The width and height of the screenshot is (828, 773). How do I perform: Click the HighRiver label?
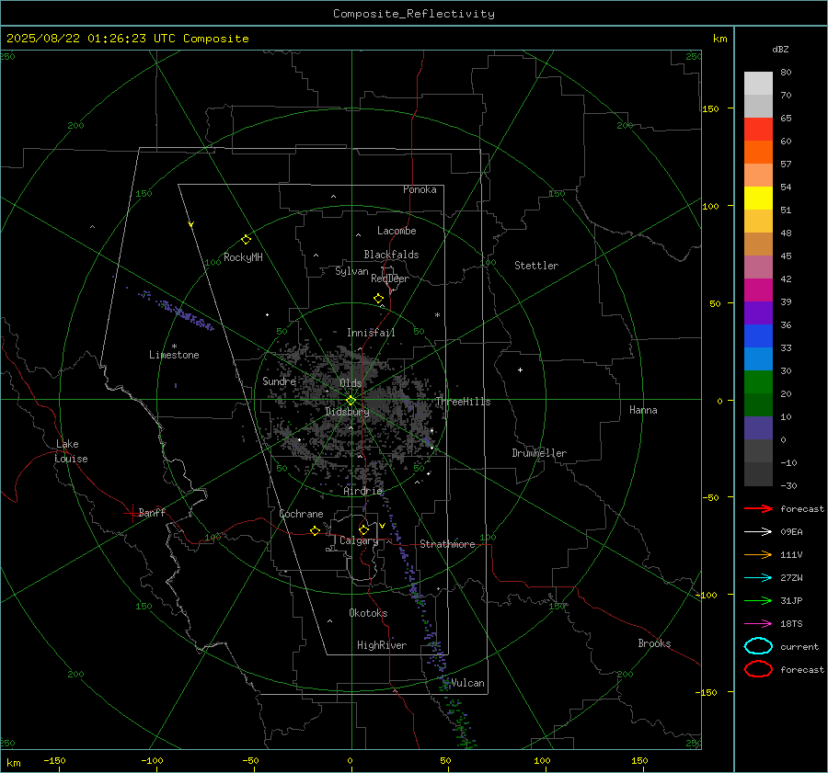pos(382,645)
